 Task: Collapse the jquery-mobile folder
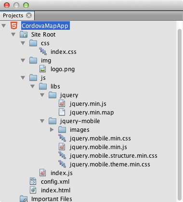[42, 121]
